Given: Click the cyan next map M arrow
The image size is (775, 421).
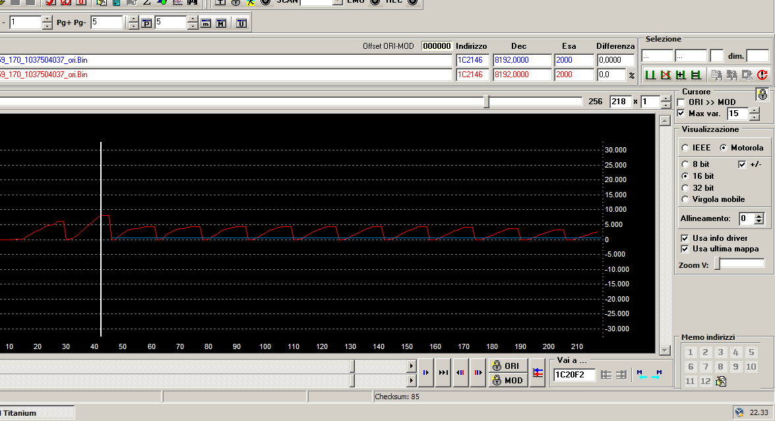Looking at the screenshot, I should click(657, 375).
